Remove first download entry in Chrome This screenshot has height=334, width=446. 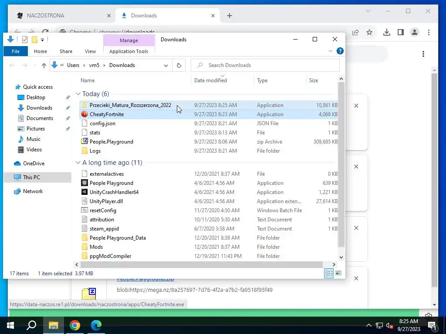(356, 106)
